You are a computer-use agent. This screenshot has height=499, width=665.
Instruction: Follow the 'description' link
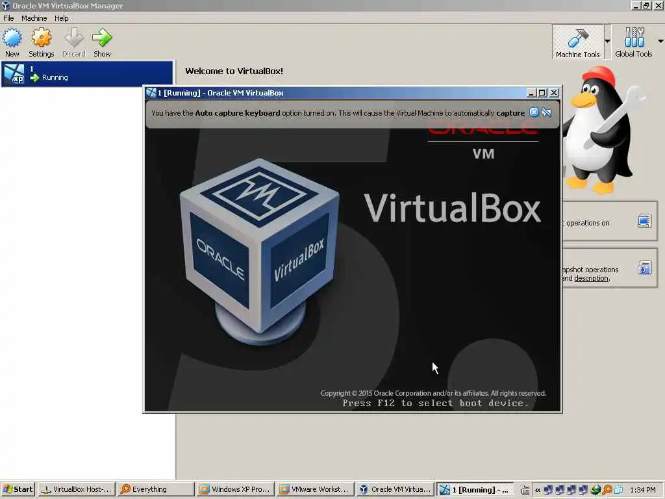(x=591, y=278)
